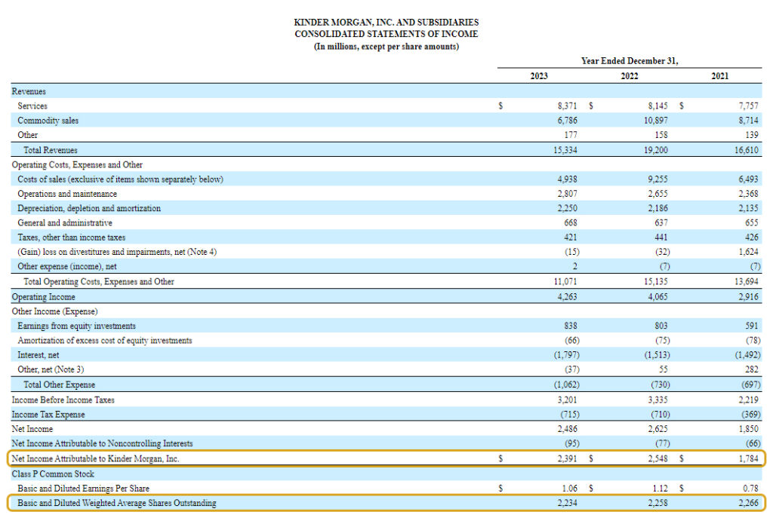Click 'Amortization of excess cost' row label

pyautogui.click(x=104, y=341)
